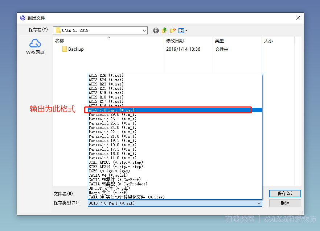Select IGES (*.igs,*.iges) format
The image size is (320, 231).
click(x=175, y=171)
